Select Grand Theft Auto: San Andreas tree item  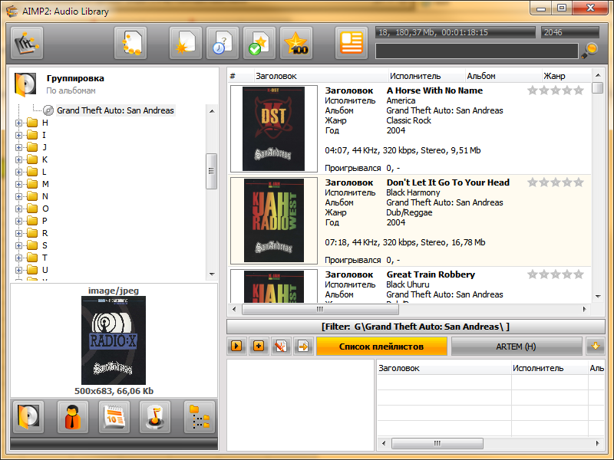115,110
